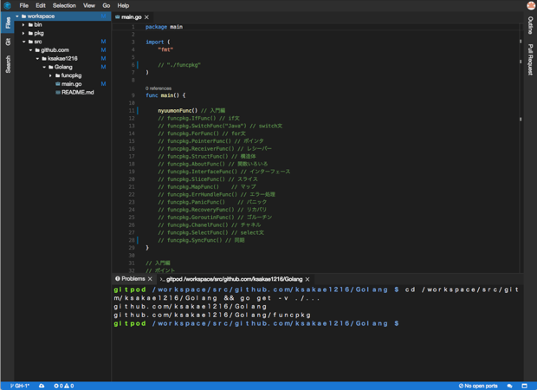Collapse the workspace root folder
Screen dimensions: 537x390
(x=17, y=16)
